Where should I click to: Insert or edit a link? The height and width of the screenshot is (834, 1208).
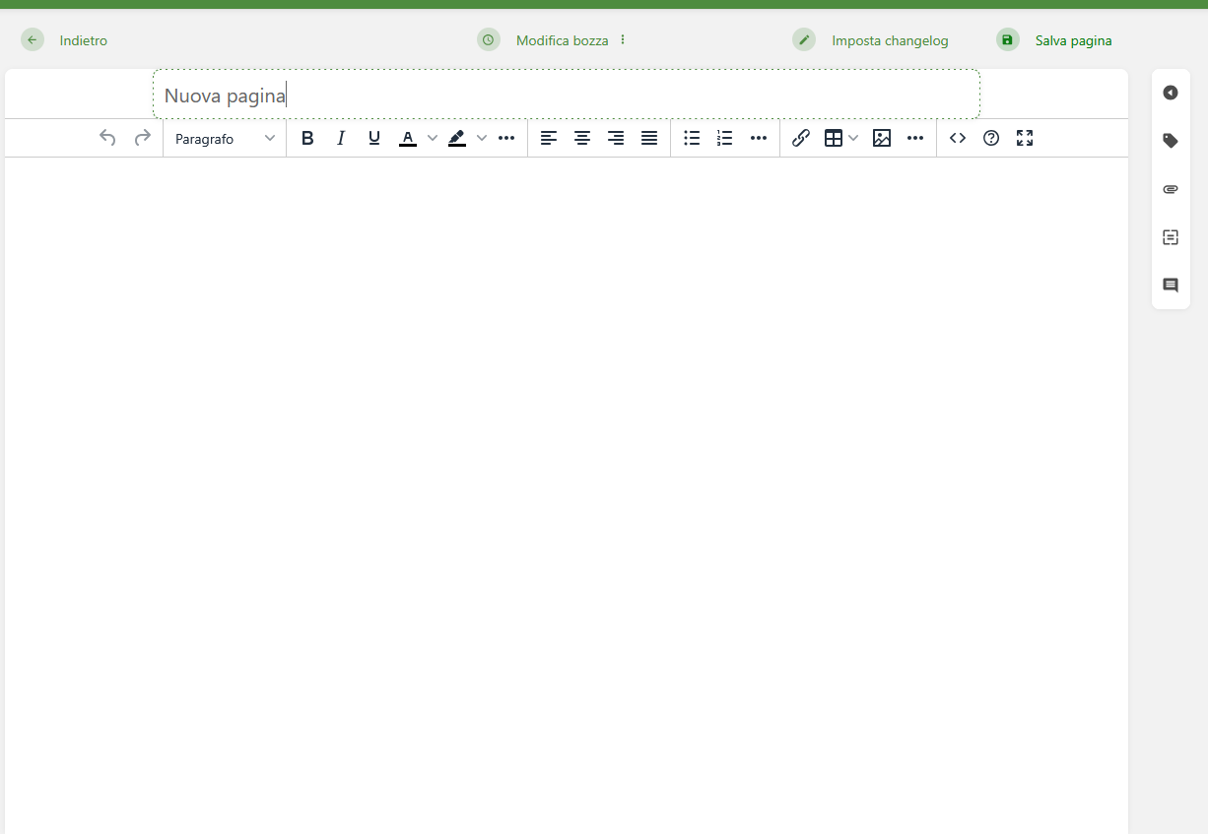[x=801, y=138]
